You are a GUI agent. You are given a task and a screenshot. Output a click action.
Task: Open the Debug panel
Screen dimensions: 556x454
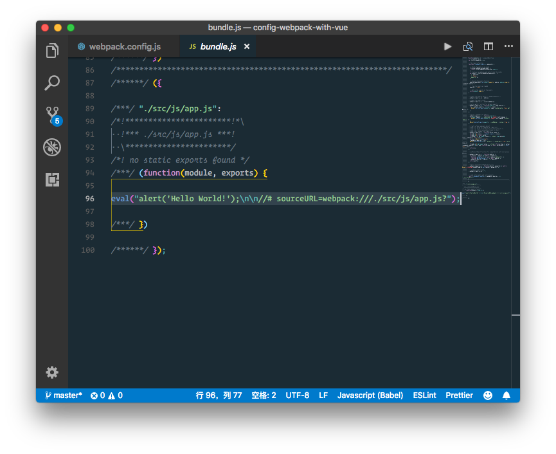52,147
